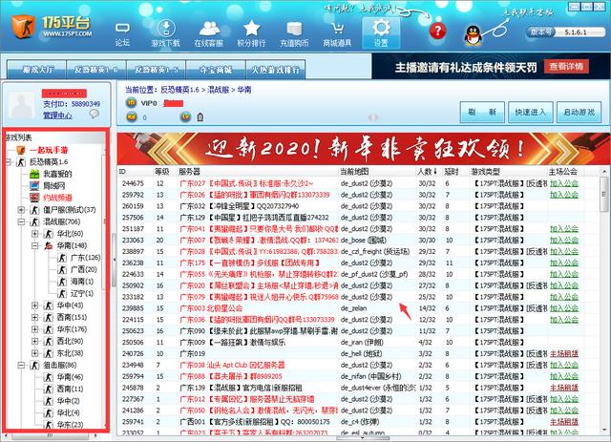The image size is (611, 442).
Task: Select 我喜爱的 favorites item
Action: [x=57, y=174]
